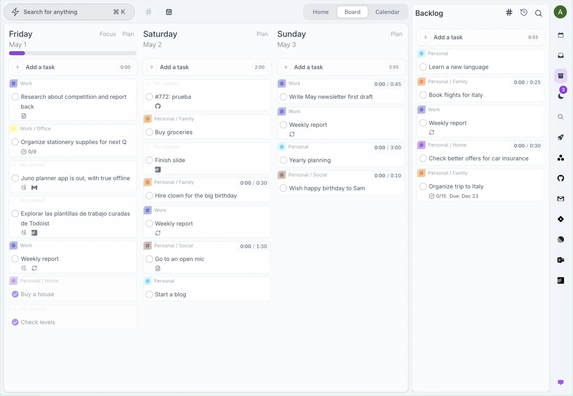Complete the 'Buy groceries' task
Viewport: 573px width, 396px height.
(x=149, y=132)
